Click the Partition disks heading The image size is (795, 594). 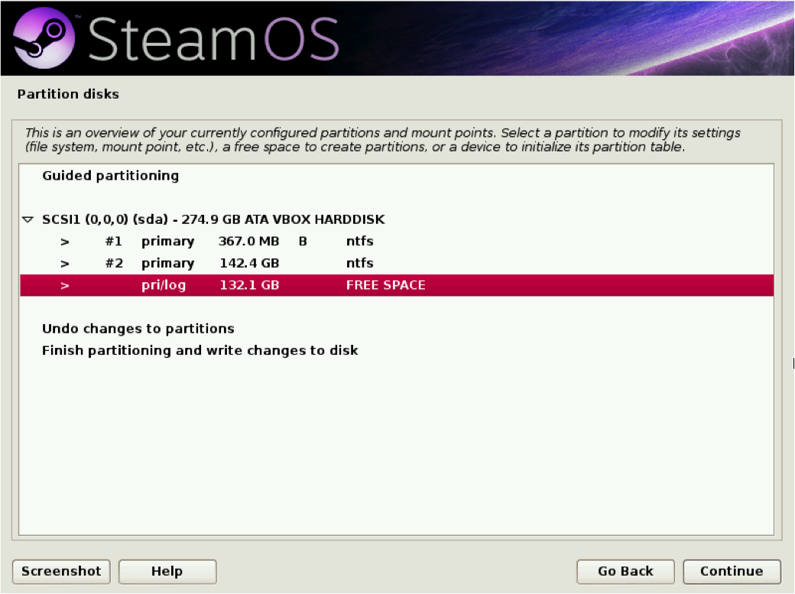[x=68, y=94]
